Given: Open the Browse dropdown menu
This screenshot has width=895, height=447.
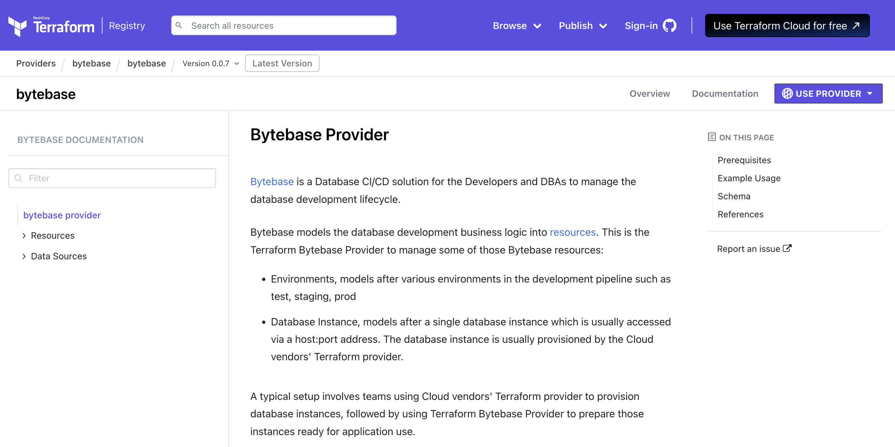Looking at the screenshot, I should [x=516, y=26].
